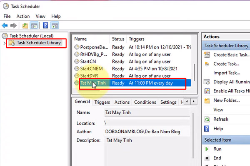
Task: Click Create Task... action
Action: point(226,64)
